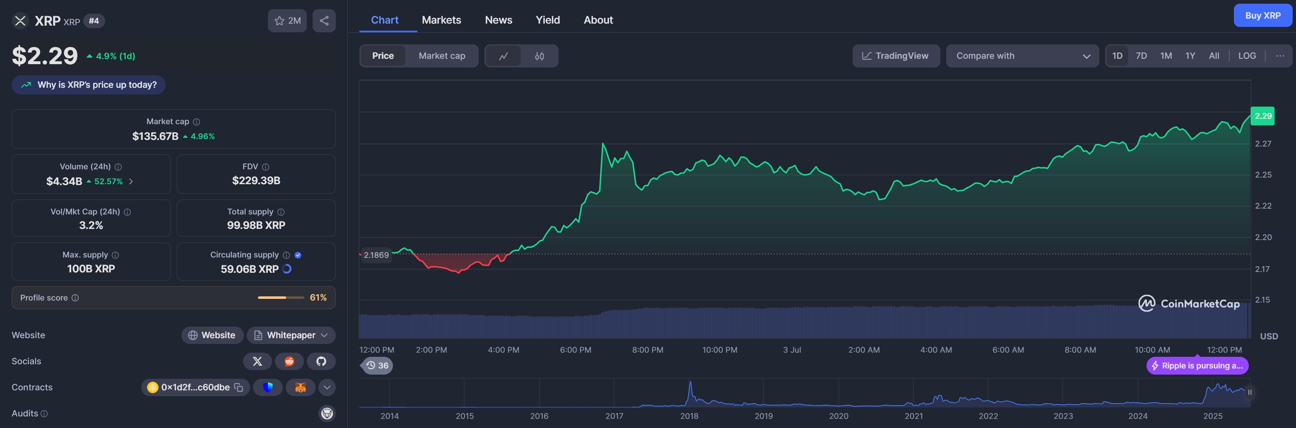Open the Compare with dropdown
Viewport: 1296px width, 428px height.
(x=1022, y=56)
